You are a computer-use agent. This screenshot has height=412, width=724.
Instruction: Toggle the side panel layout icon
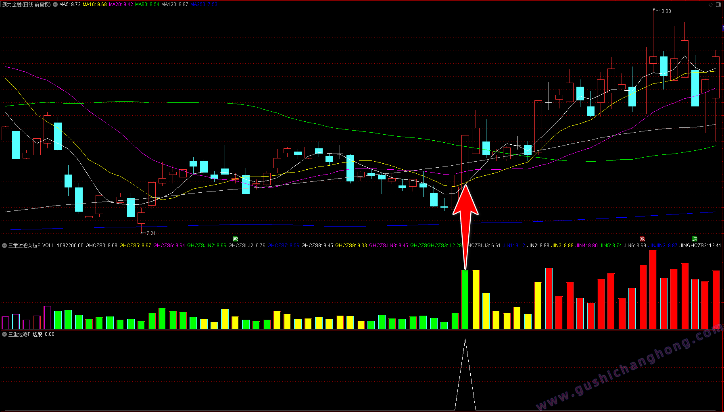[x=718, y=5]
